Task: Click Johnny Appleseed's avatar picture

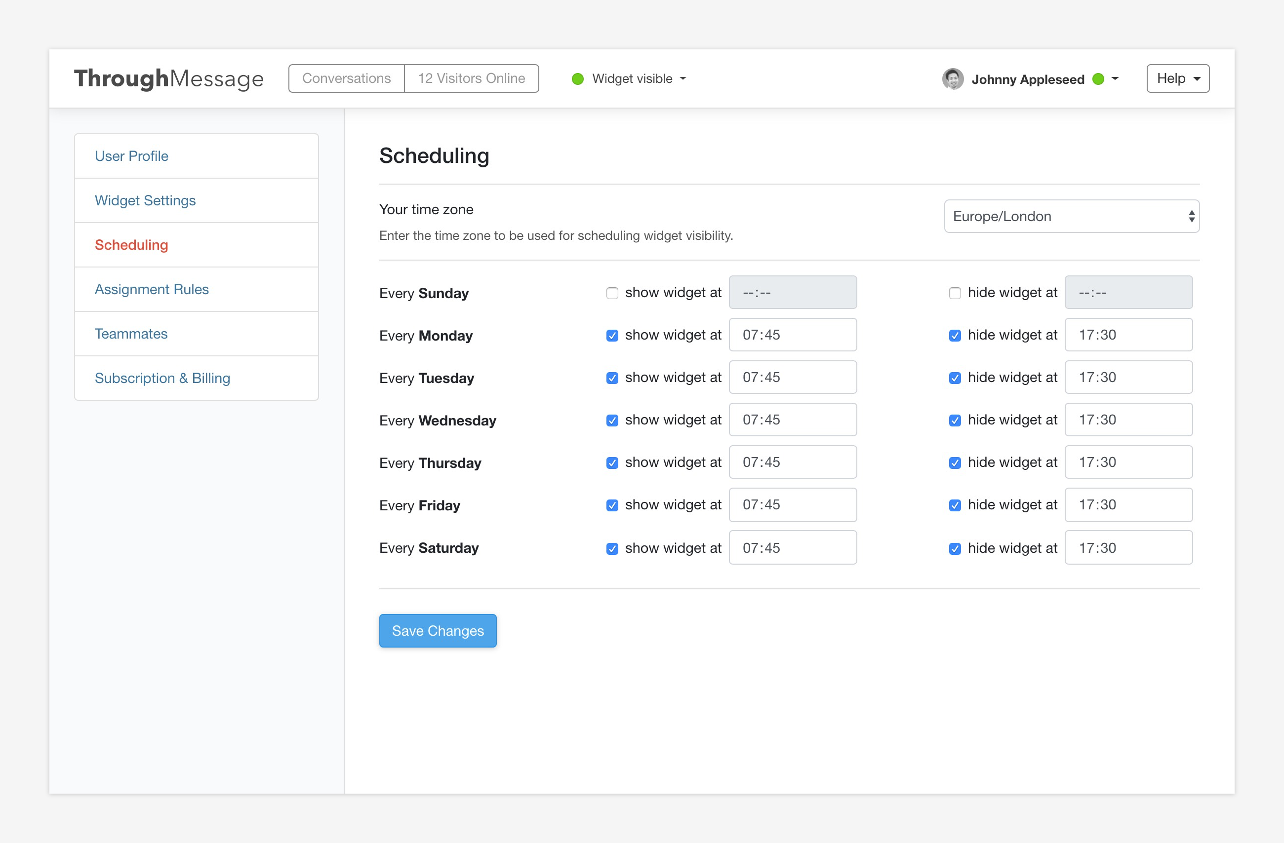Action: coord(952,79)
